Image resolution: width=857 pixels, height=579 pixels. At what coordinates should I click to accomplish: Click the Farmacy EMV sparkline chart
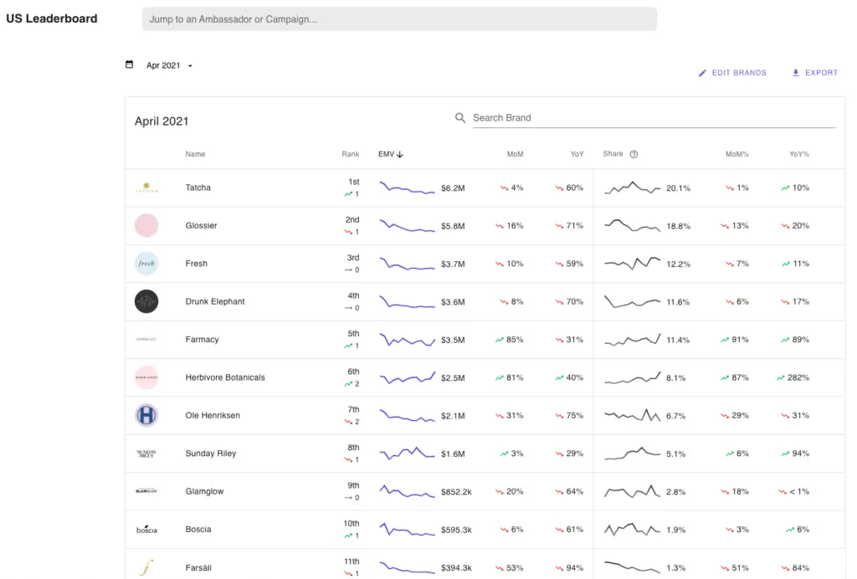point(408,340)
